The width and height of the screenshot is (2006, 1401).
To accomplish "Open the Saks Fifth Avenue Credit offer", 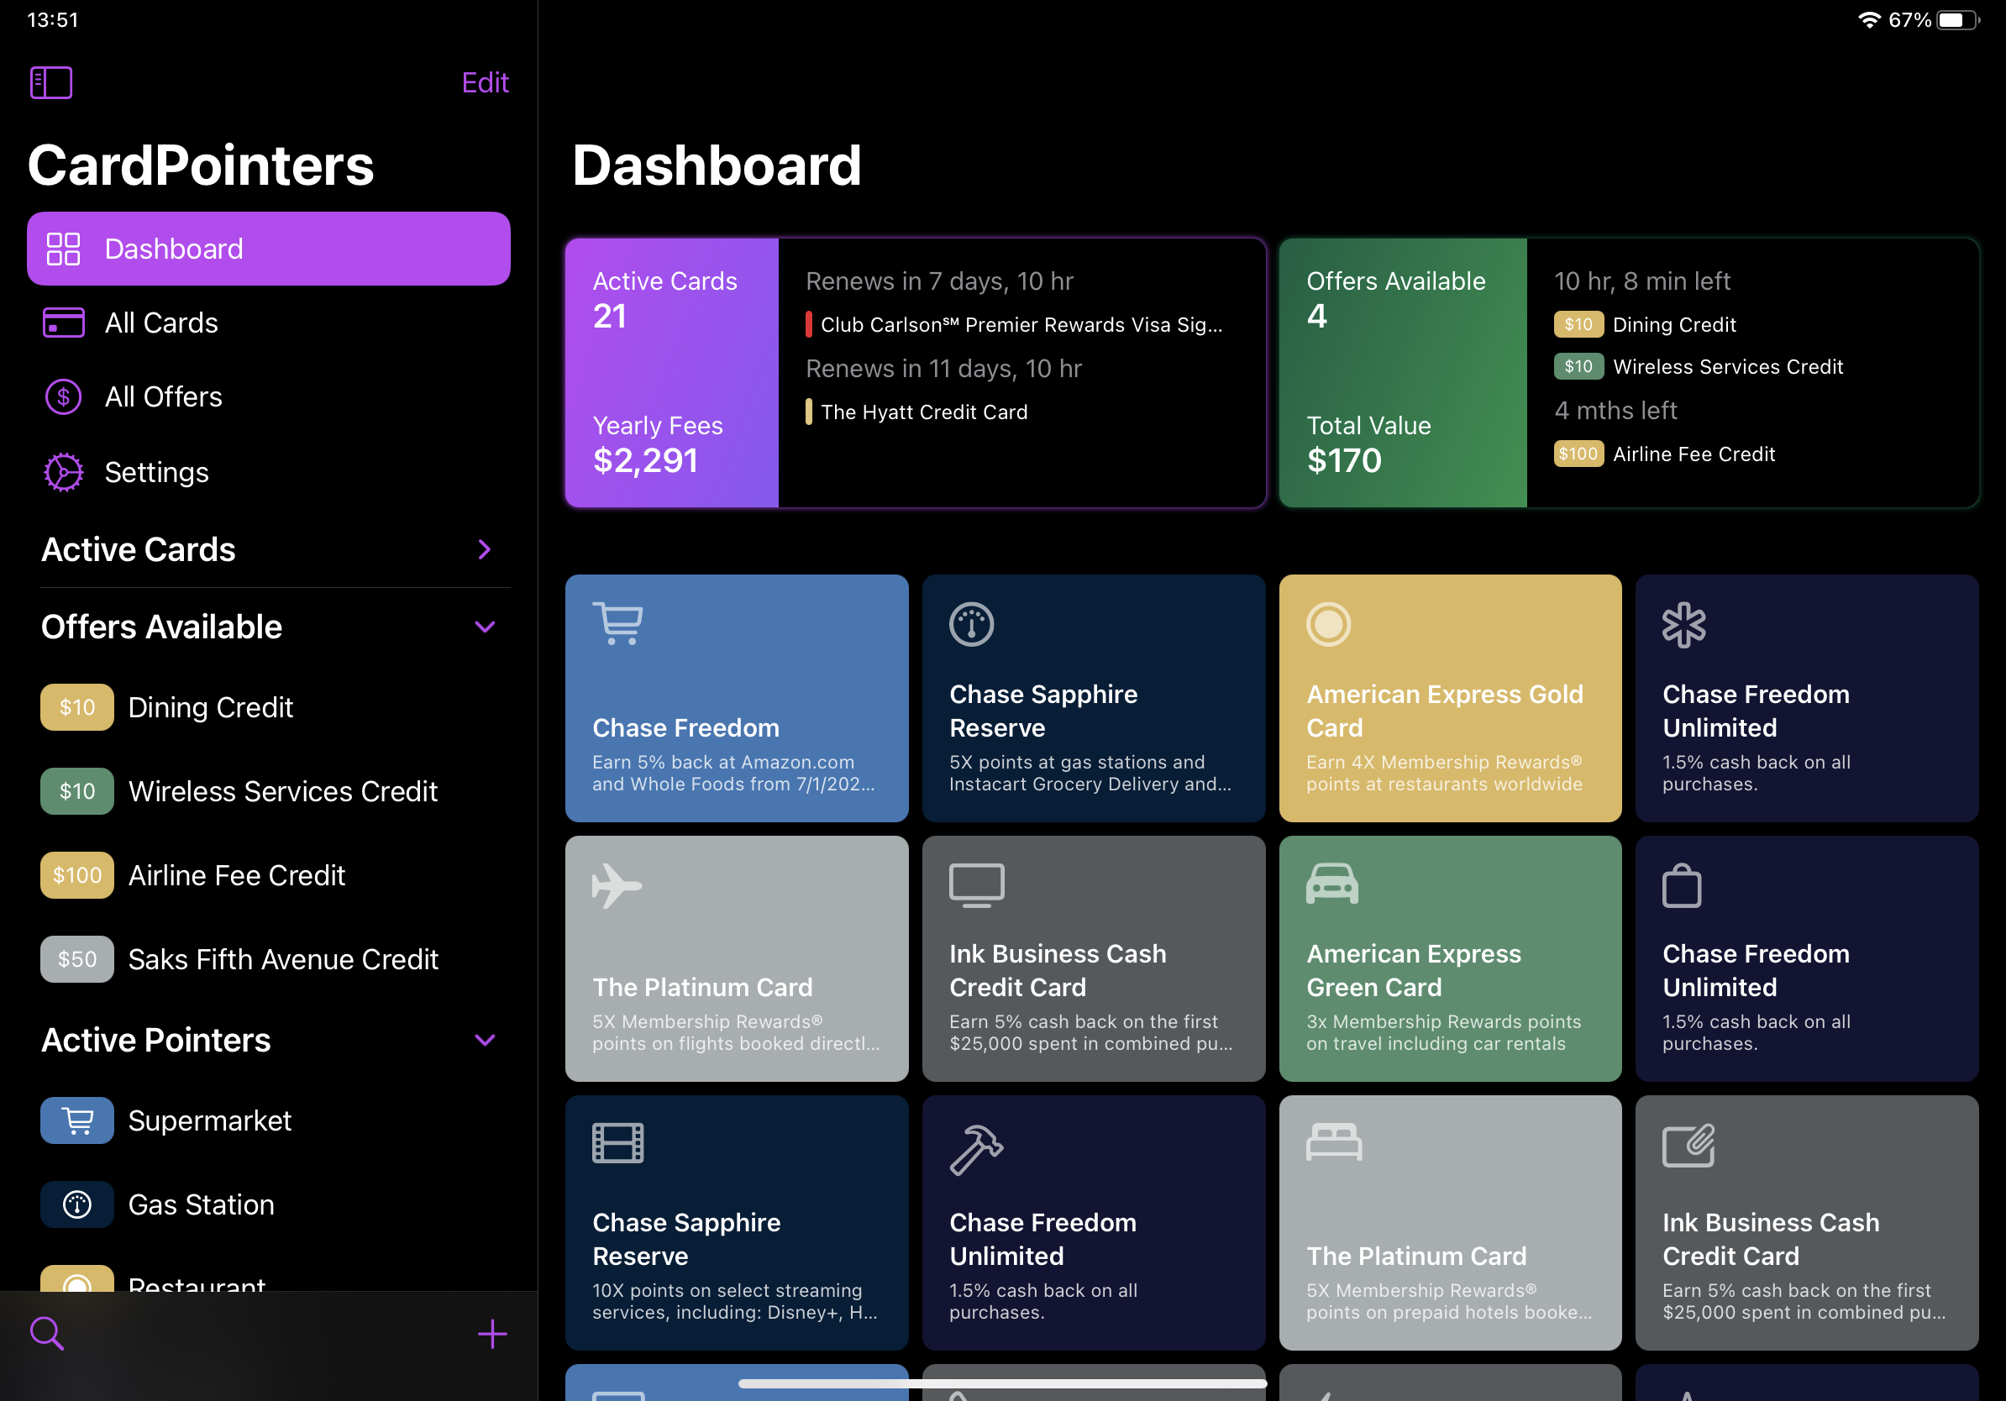I will click(x=283, y=959).
